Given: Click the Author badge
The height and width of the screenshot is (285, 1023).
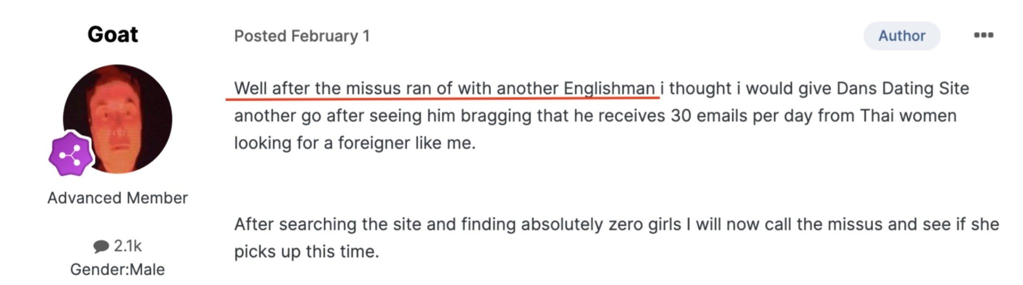Looking at the screenshot, I should tap(902, 35).
